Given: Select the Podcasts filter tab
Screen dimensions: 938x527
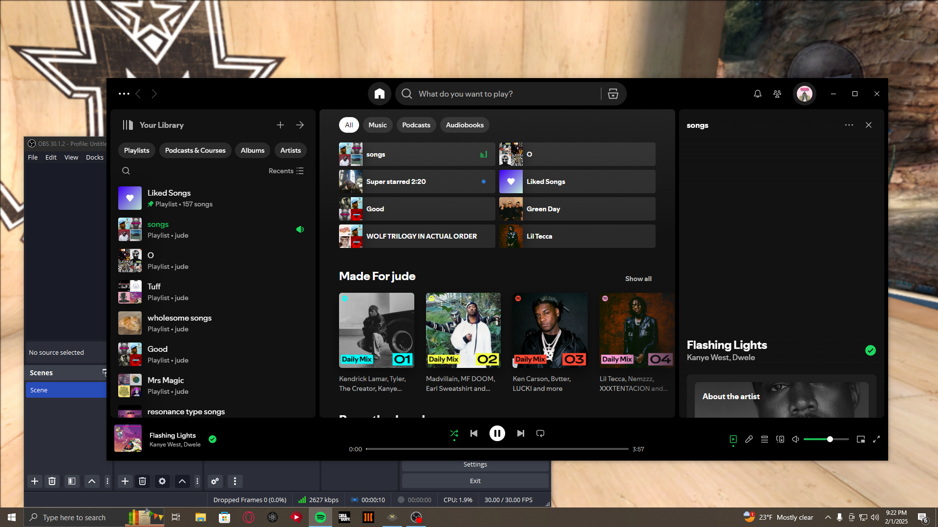Looking at the screenshot, I should pyautogui.click(x=416, y=125).
